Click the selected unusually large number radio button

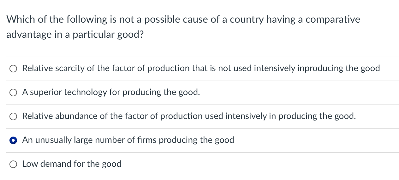tap(13, 140)
